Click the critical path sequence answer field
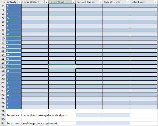Screen dimensions: 158x126 point(103,115)
